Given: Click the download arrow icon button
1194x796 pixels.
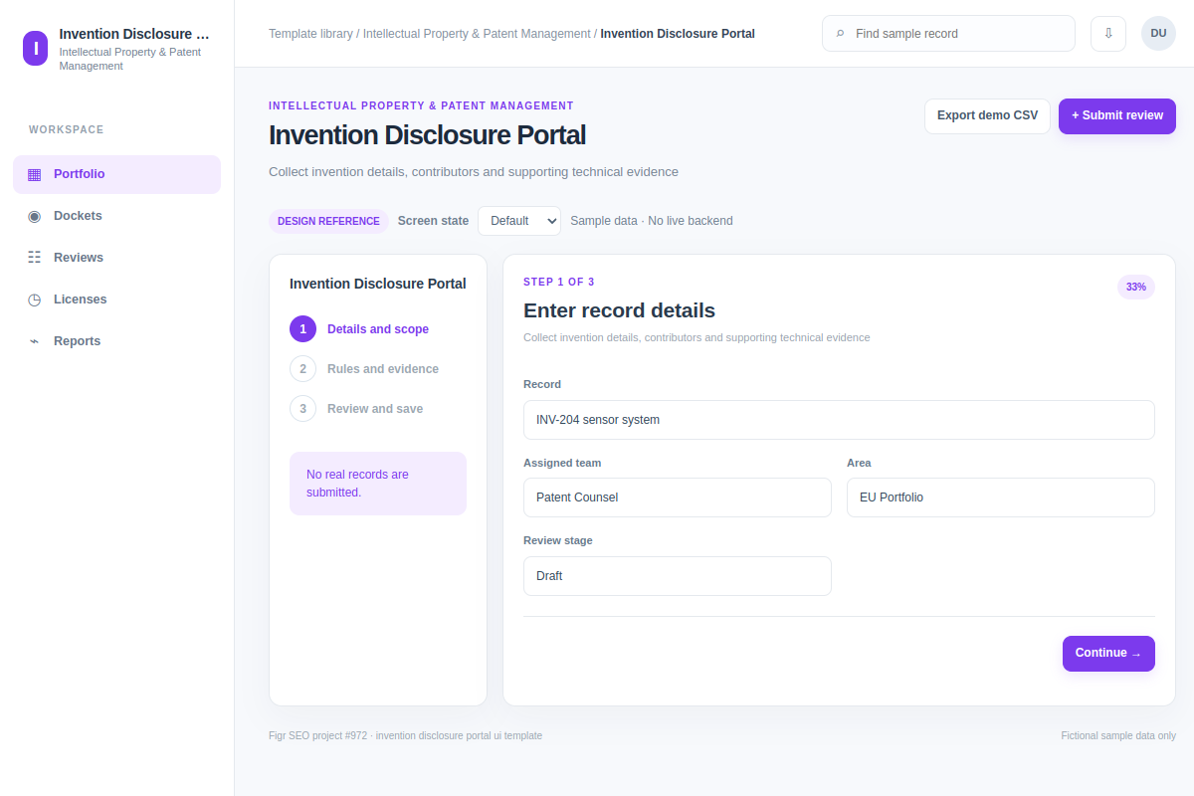Looking at the screenshot, I should tap(1108, 33).
